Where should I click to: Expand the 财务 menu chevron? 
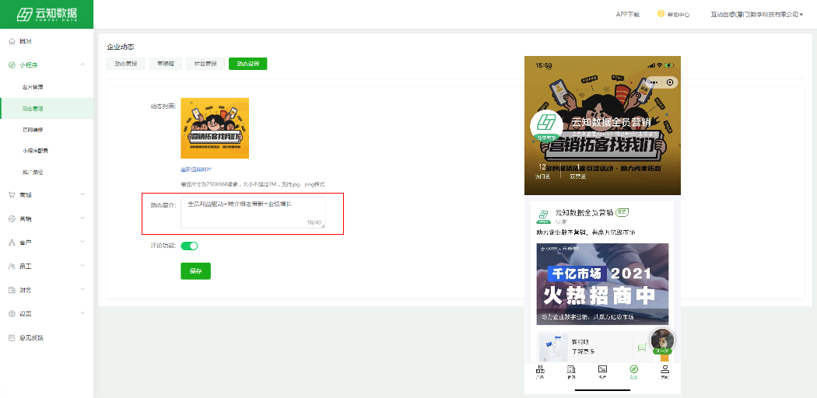click(82, 290)
